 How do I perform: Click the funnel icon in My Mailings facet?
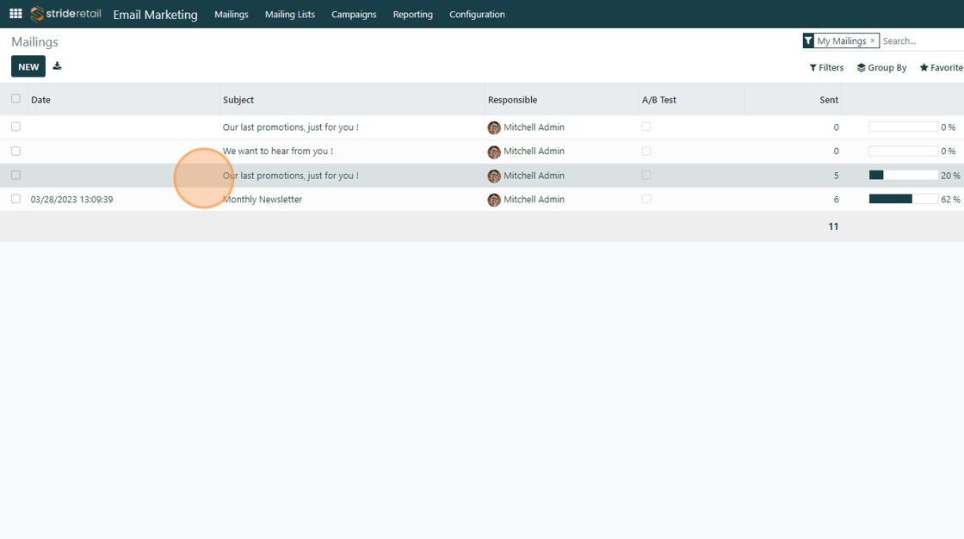point(808,40)
